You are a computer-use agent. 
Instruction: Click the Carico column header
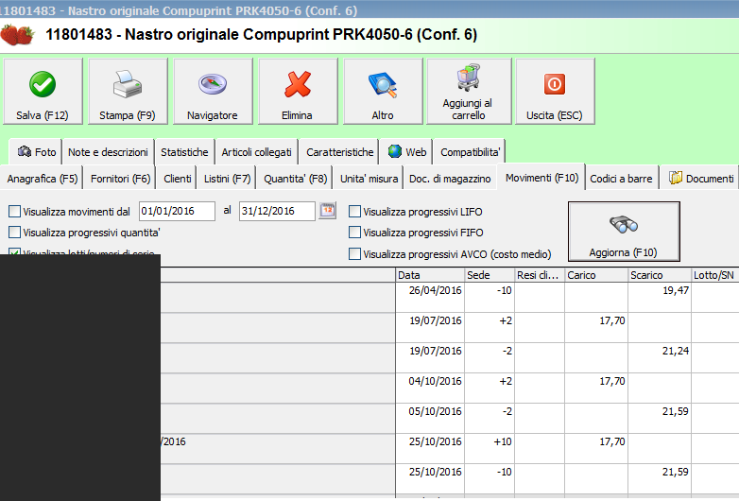(x=596, y=275)
